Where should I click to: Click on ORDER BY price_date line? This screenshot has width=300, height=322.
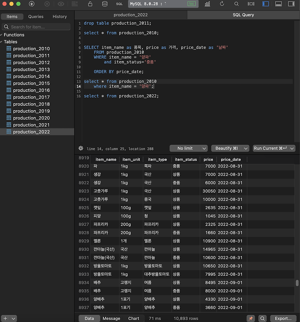(x=118, y=72)
